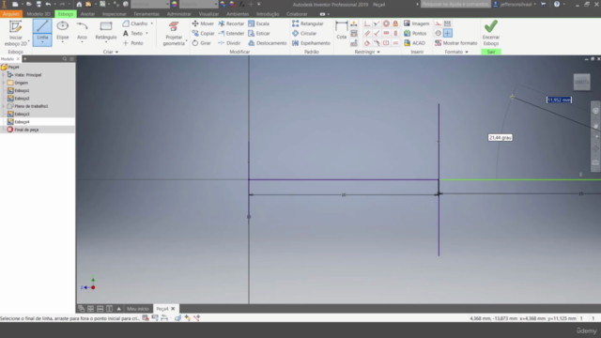Open the Meu início document tab
Screen dimensions: 601x338
coord(138,309)
